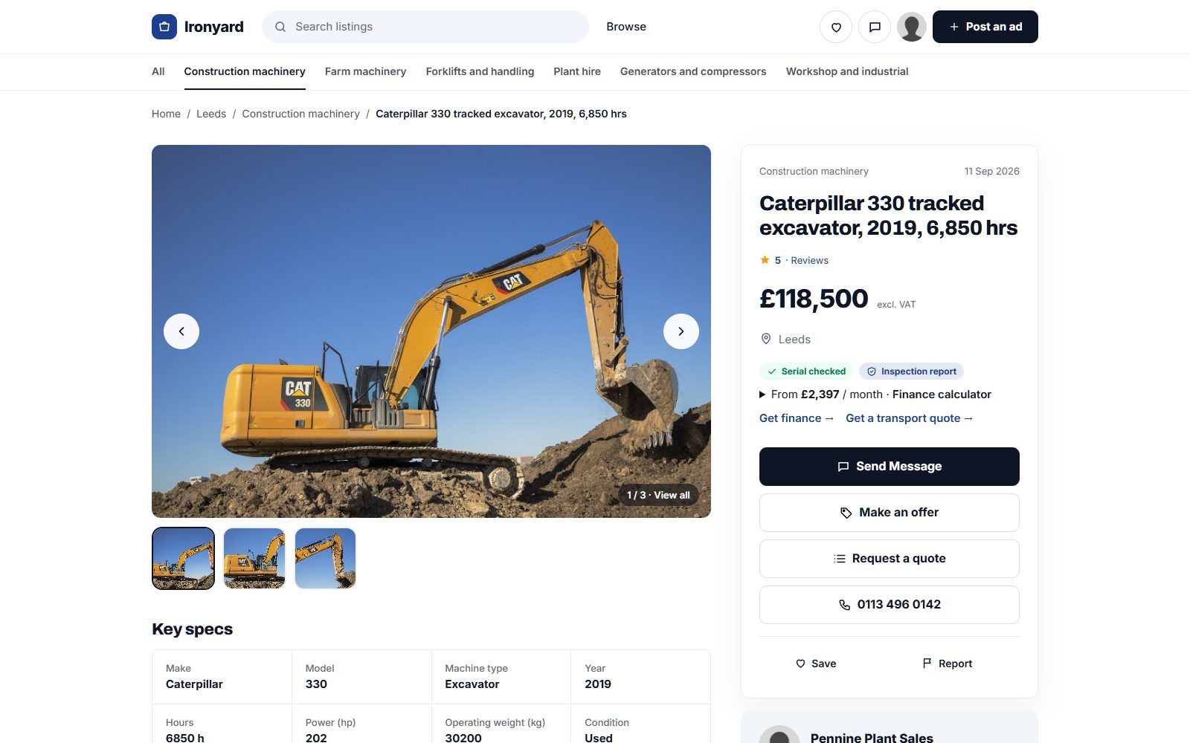Show next gallery image arrow
The height and width of the screenshot is (743, 1190).
pyautogui.click(x=681, y=331)
